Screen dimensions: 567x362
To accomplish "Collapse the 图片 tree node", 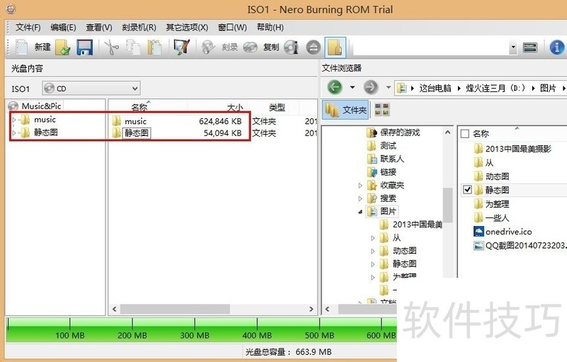I will click(360, 212).
